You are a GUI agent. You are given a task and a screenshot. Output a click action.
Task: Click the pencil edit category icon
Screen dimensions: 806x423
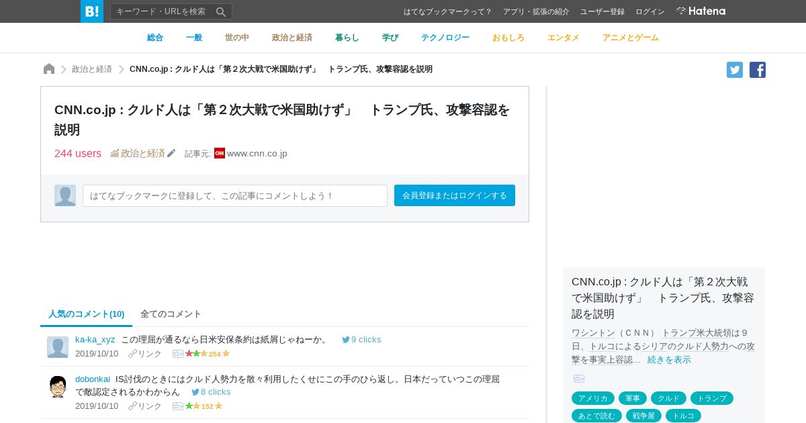[171, 153]
